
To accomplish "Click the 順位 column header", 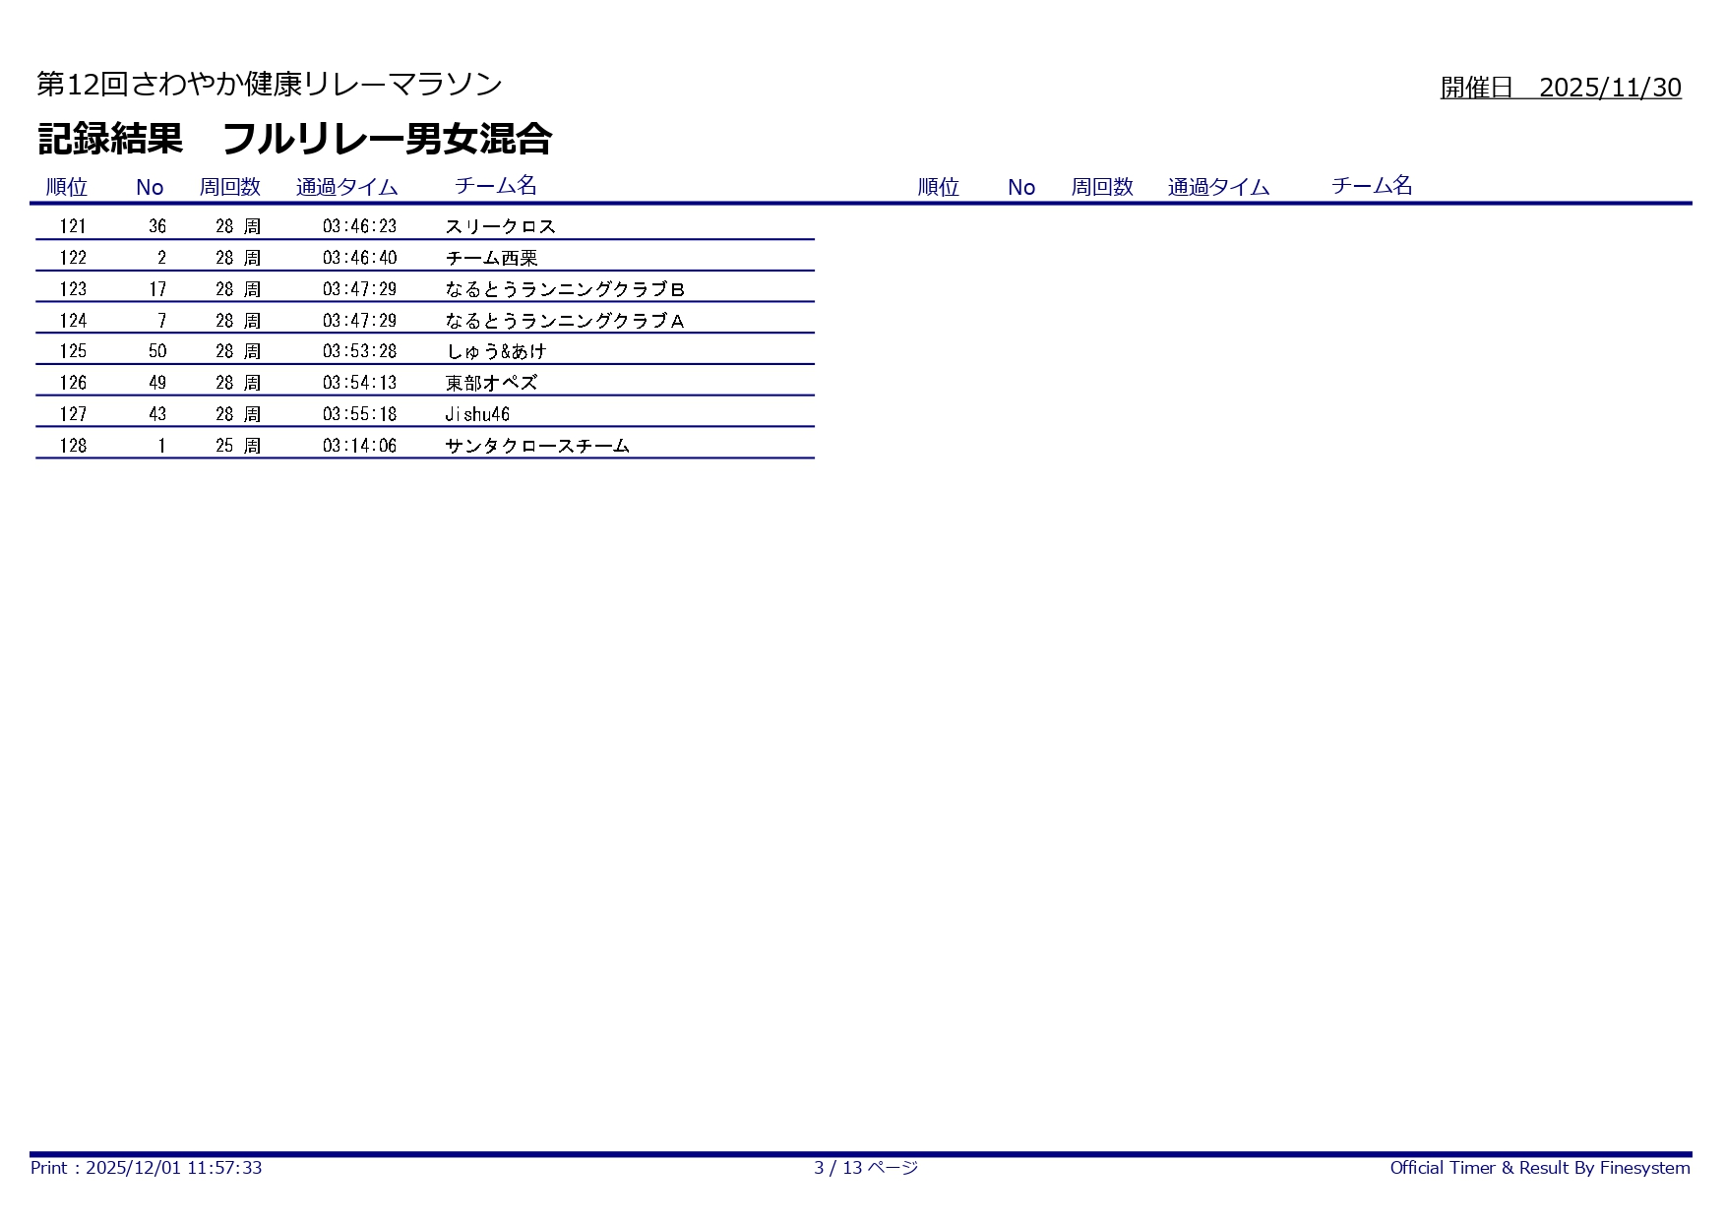I will coord(70,186).
